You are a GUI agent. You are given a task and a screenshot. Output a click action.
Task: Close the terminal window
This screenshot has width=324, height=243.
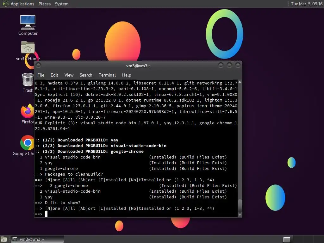click(x=238, y=65)
